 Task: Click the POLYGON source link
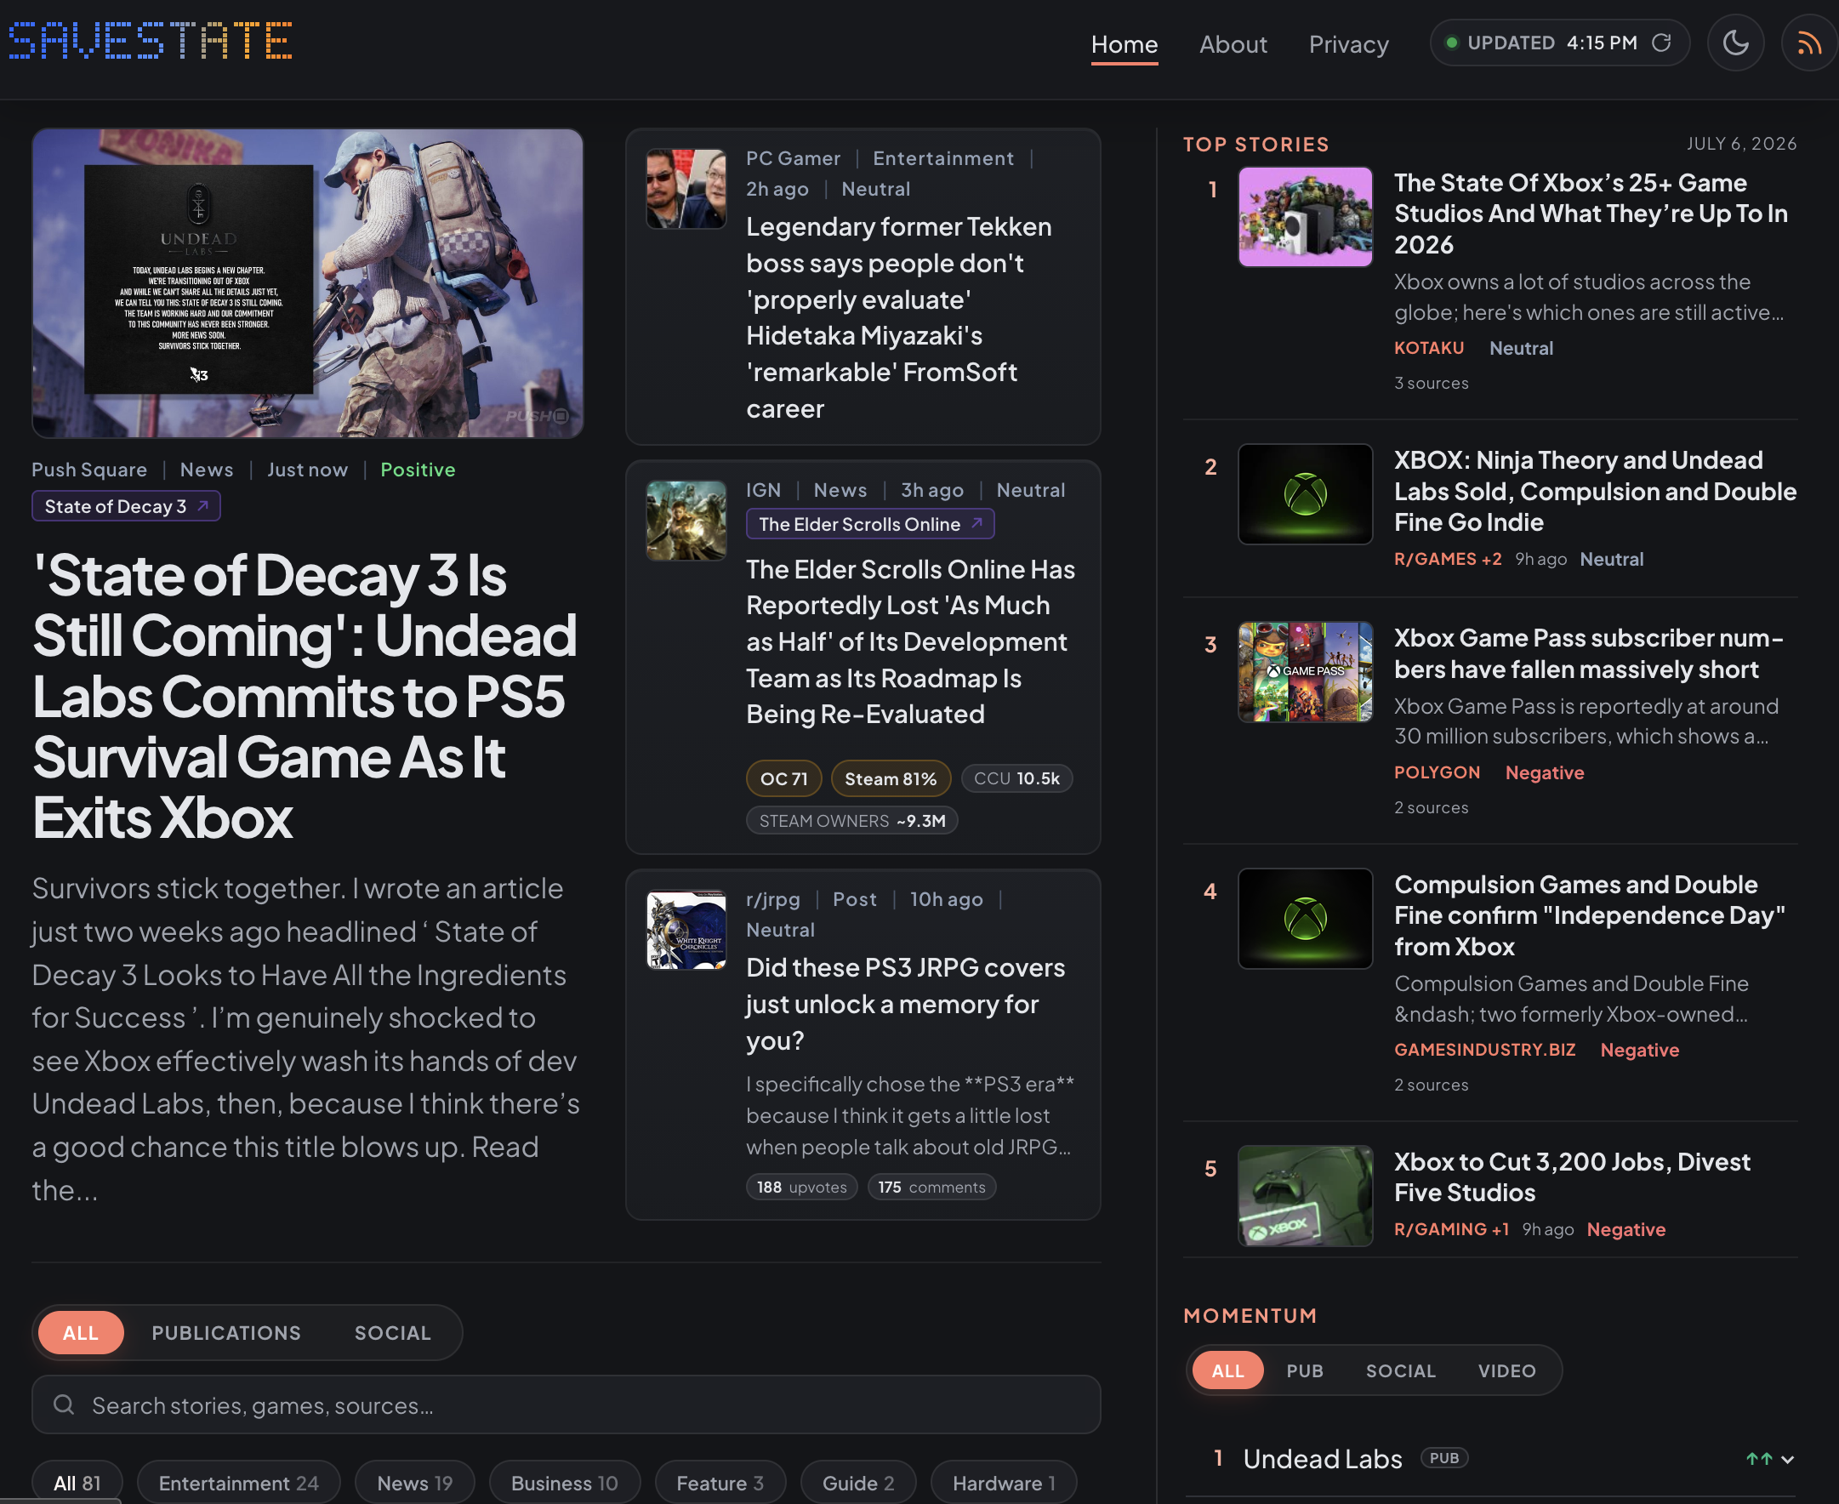1436,772
